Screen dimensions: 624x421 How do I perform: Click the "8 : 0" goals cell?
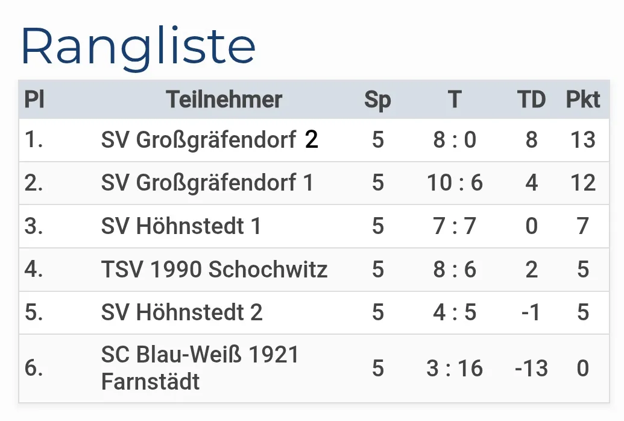455,140
